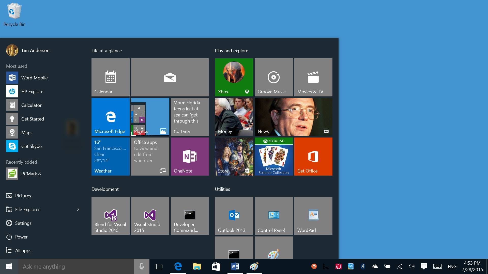Check the battery status tray icon
This screenshot has height=274, width=488.
point(387,266)
